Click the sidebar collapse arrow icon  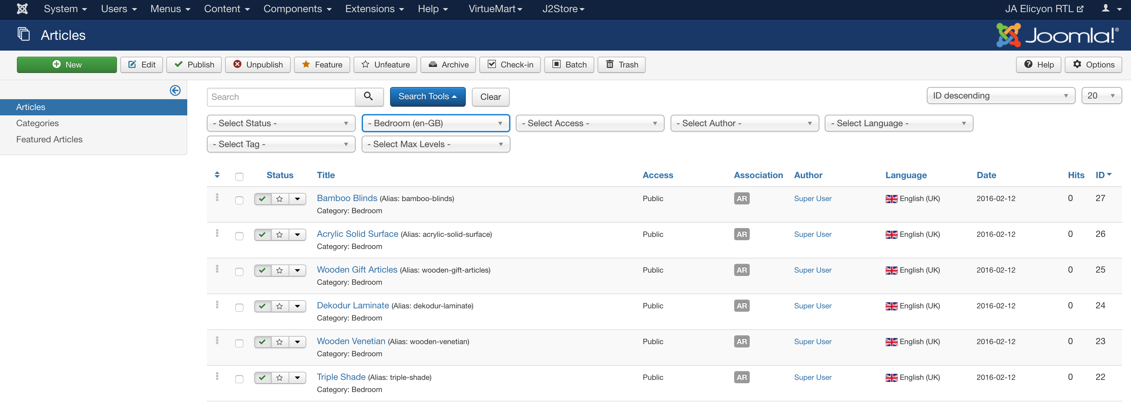coord(175,90)
